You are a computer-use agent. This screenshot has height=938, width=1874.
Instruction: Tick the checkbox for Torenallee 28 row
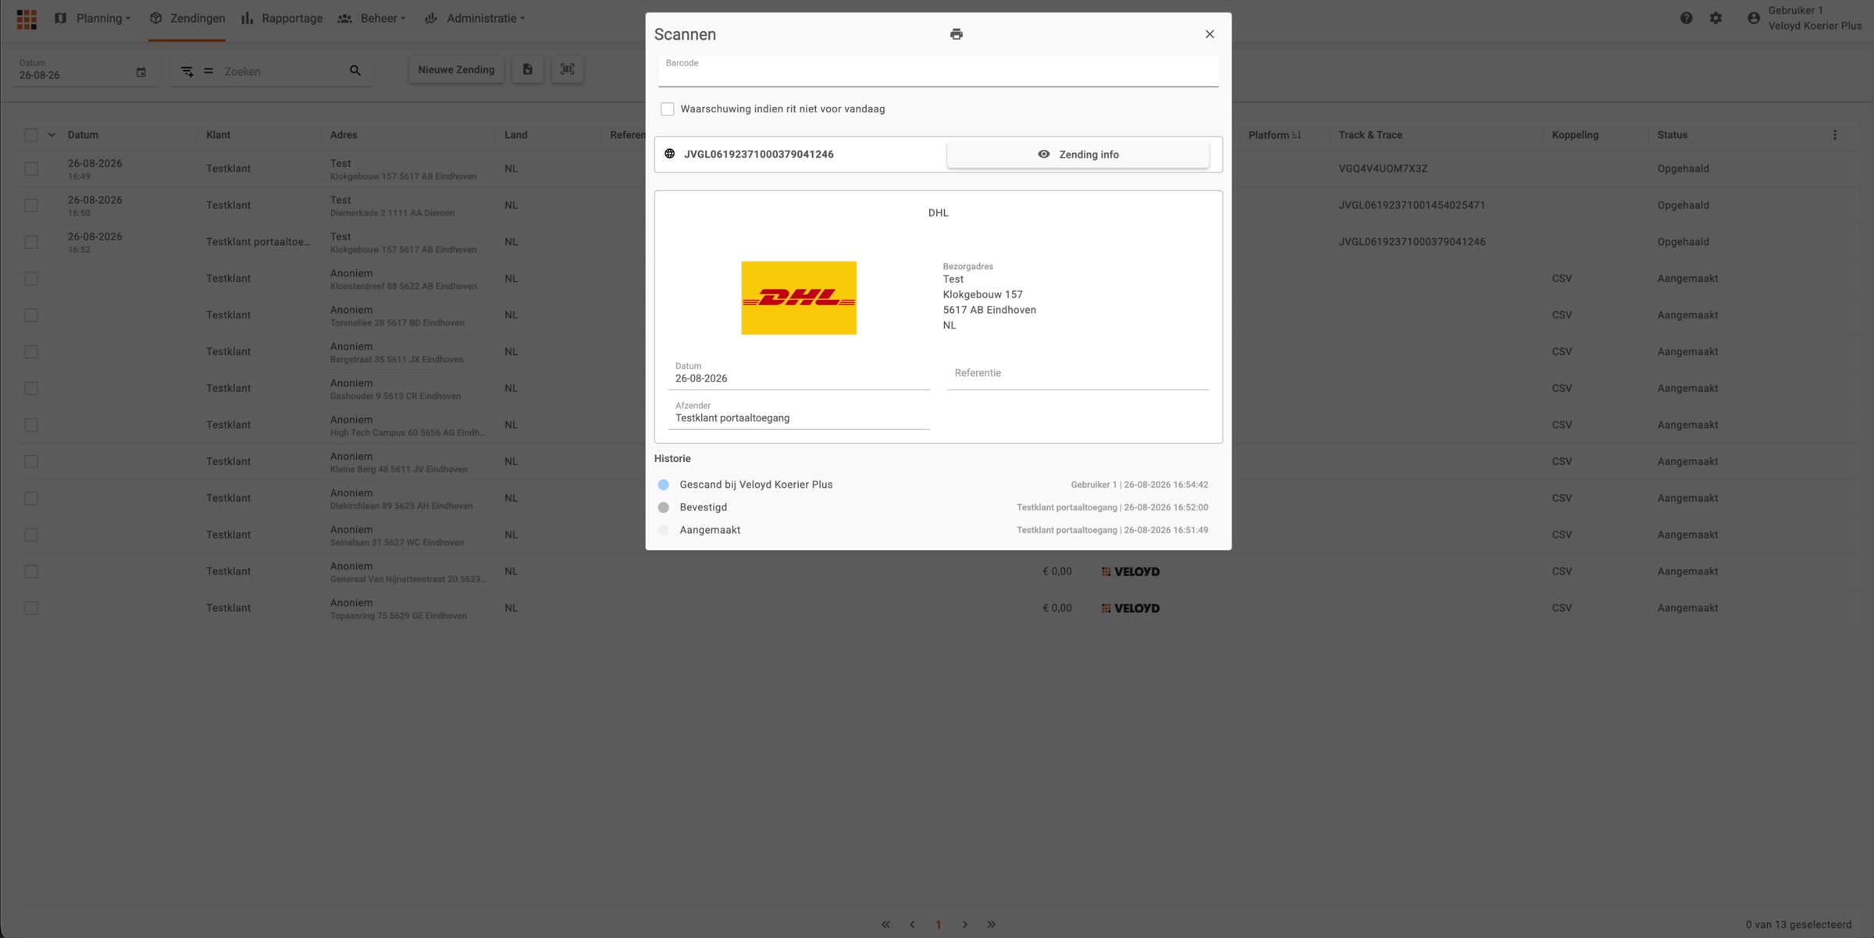coord(31,315)
